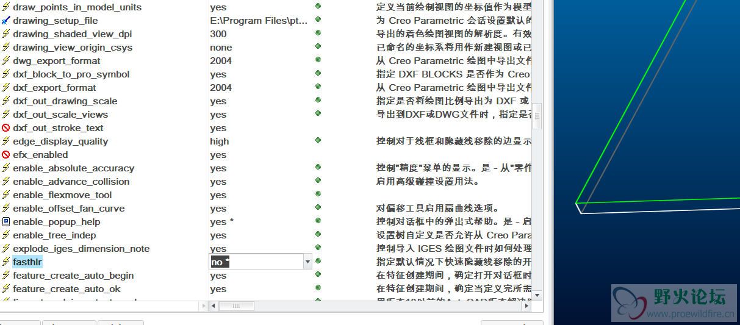
Task: Select the drawing_shaded_view_dpi option name
Action: coord(72,34)
